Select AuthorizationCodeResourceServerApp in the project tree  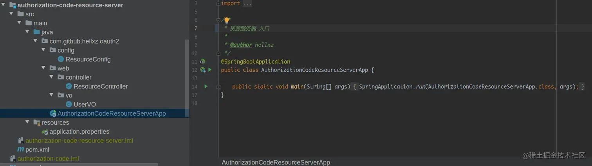(112, 113)
